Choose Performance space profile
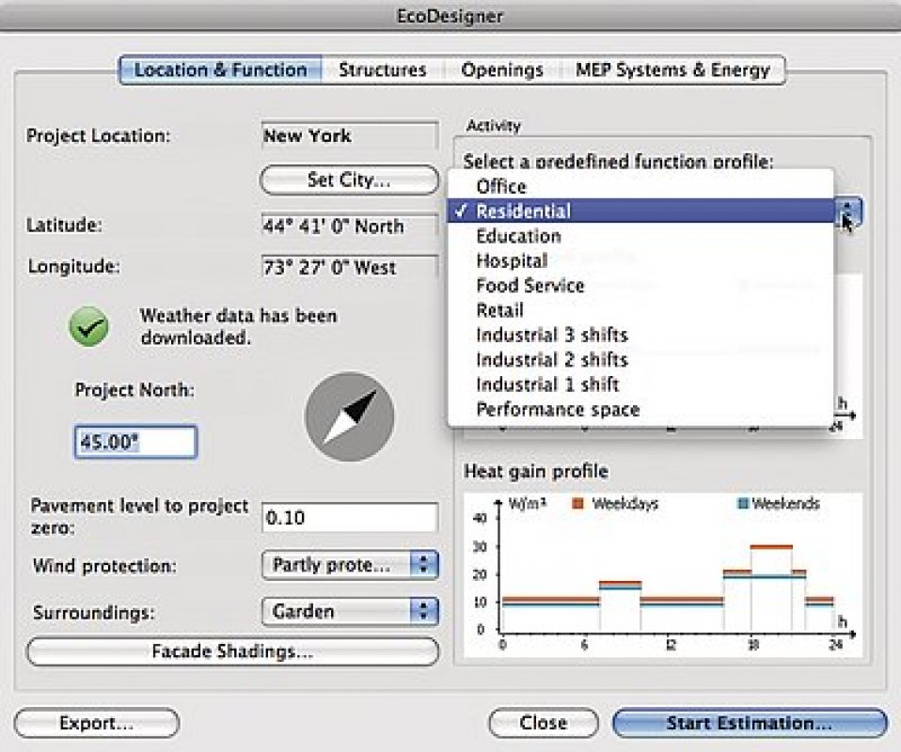Screen dimensions: 901x752 click(640, 409)
